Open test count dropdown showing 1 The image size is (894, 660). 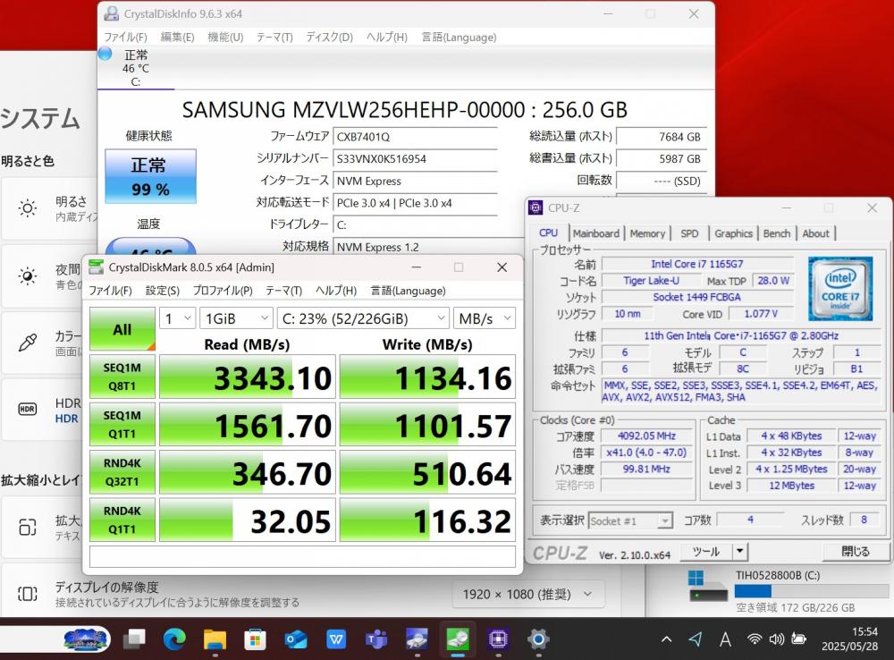point(177,318)
